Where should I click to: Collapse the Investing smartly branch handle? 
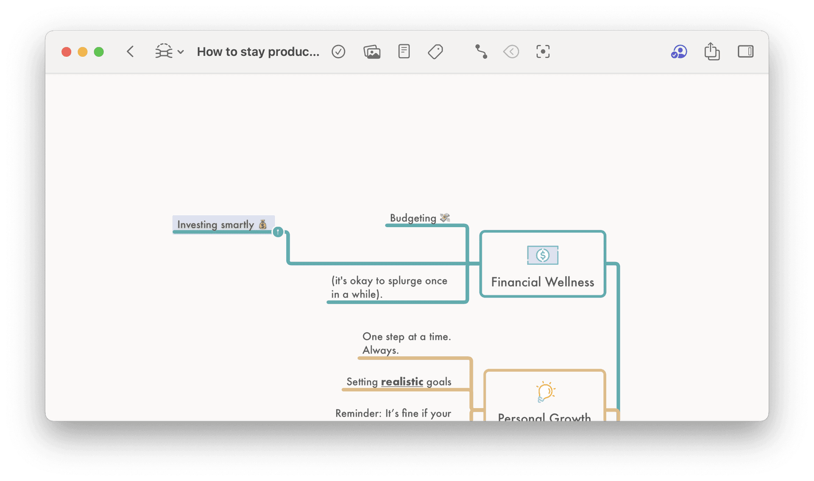click(x=278, y=232)
